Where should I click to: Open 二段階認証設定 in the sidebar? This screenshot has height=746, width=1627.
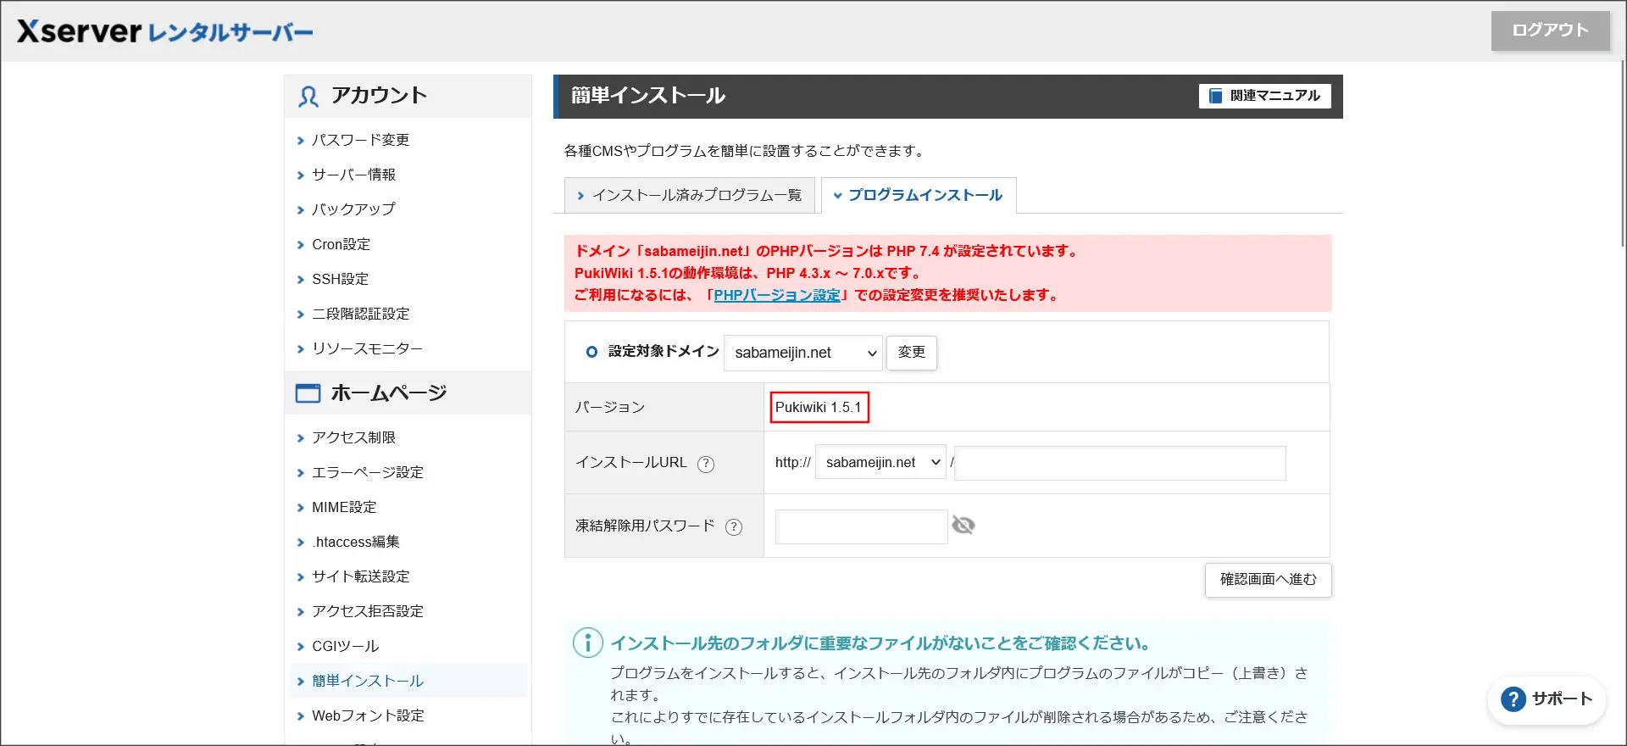click(x=361, y=314)
